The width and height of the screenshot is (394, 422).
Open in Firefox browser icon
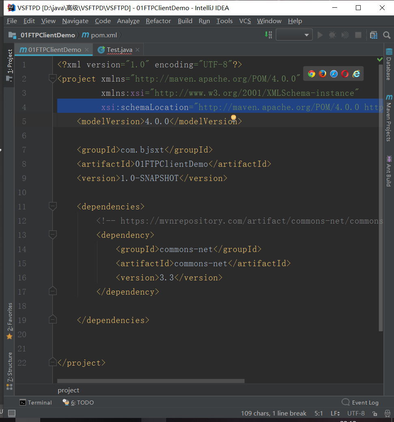point(323,74)
